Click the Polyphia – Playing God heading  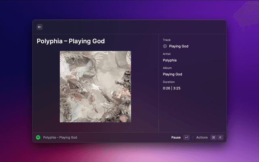[71, 41]
